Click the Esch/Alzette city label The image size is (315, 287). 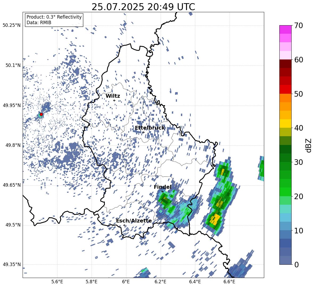134,221
